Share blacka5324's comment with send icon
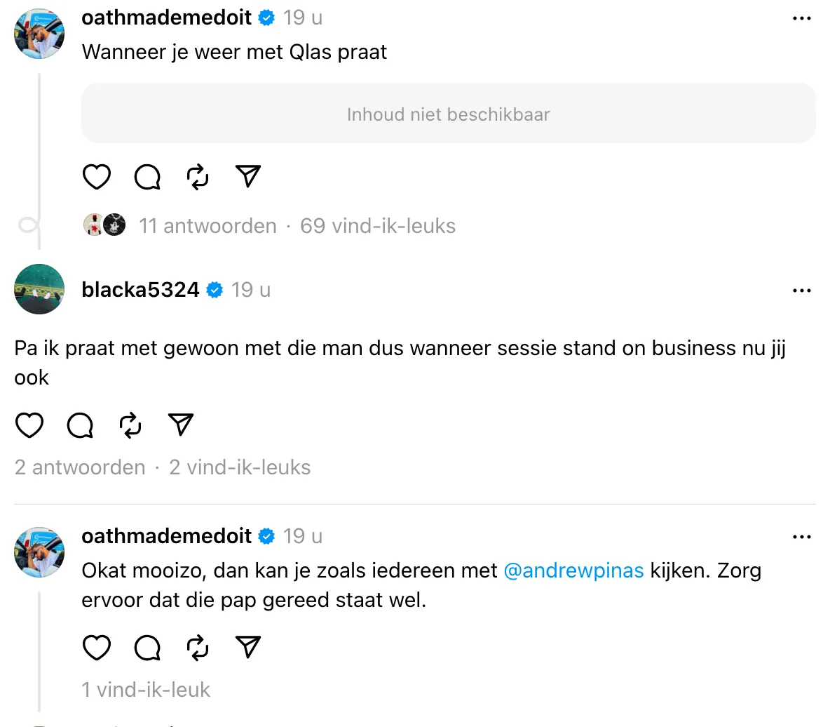Screen dimensions: 823x727 tap(181, 425)
